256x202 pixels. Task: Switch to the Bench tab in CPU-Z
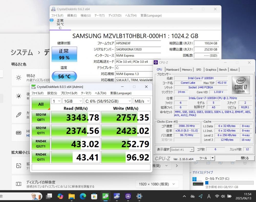(223, 70)
